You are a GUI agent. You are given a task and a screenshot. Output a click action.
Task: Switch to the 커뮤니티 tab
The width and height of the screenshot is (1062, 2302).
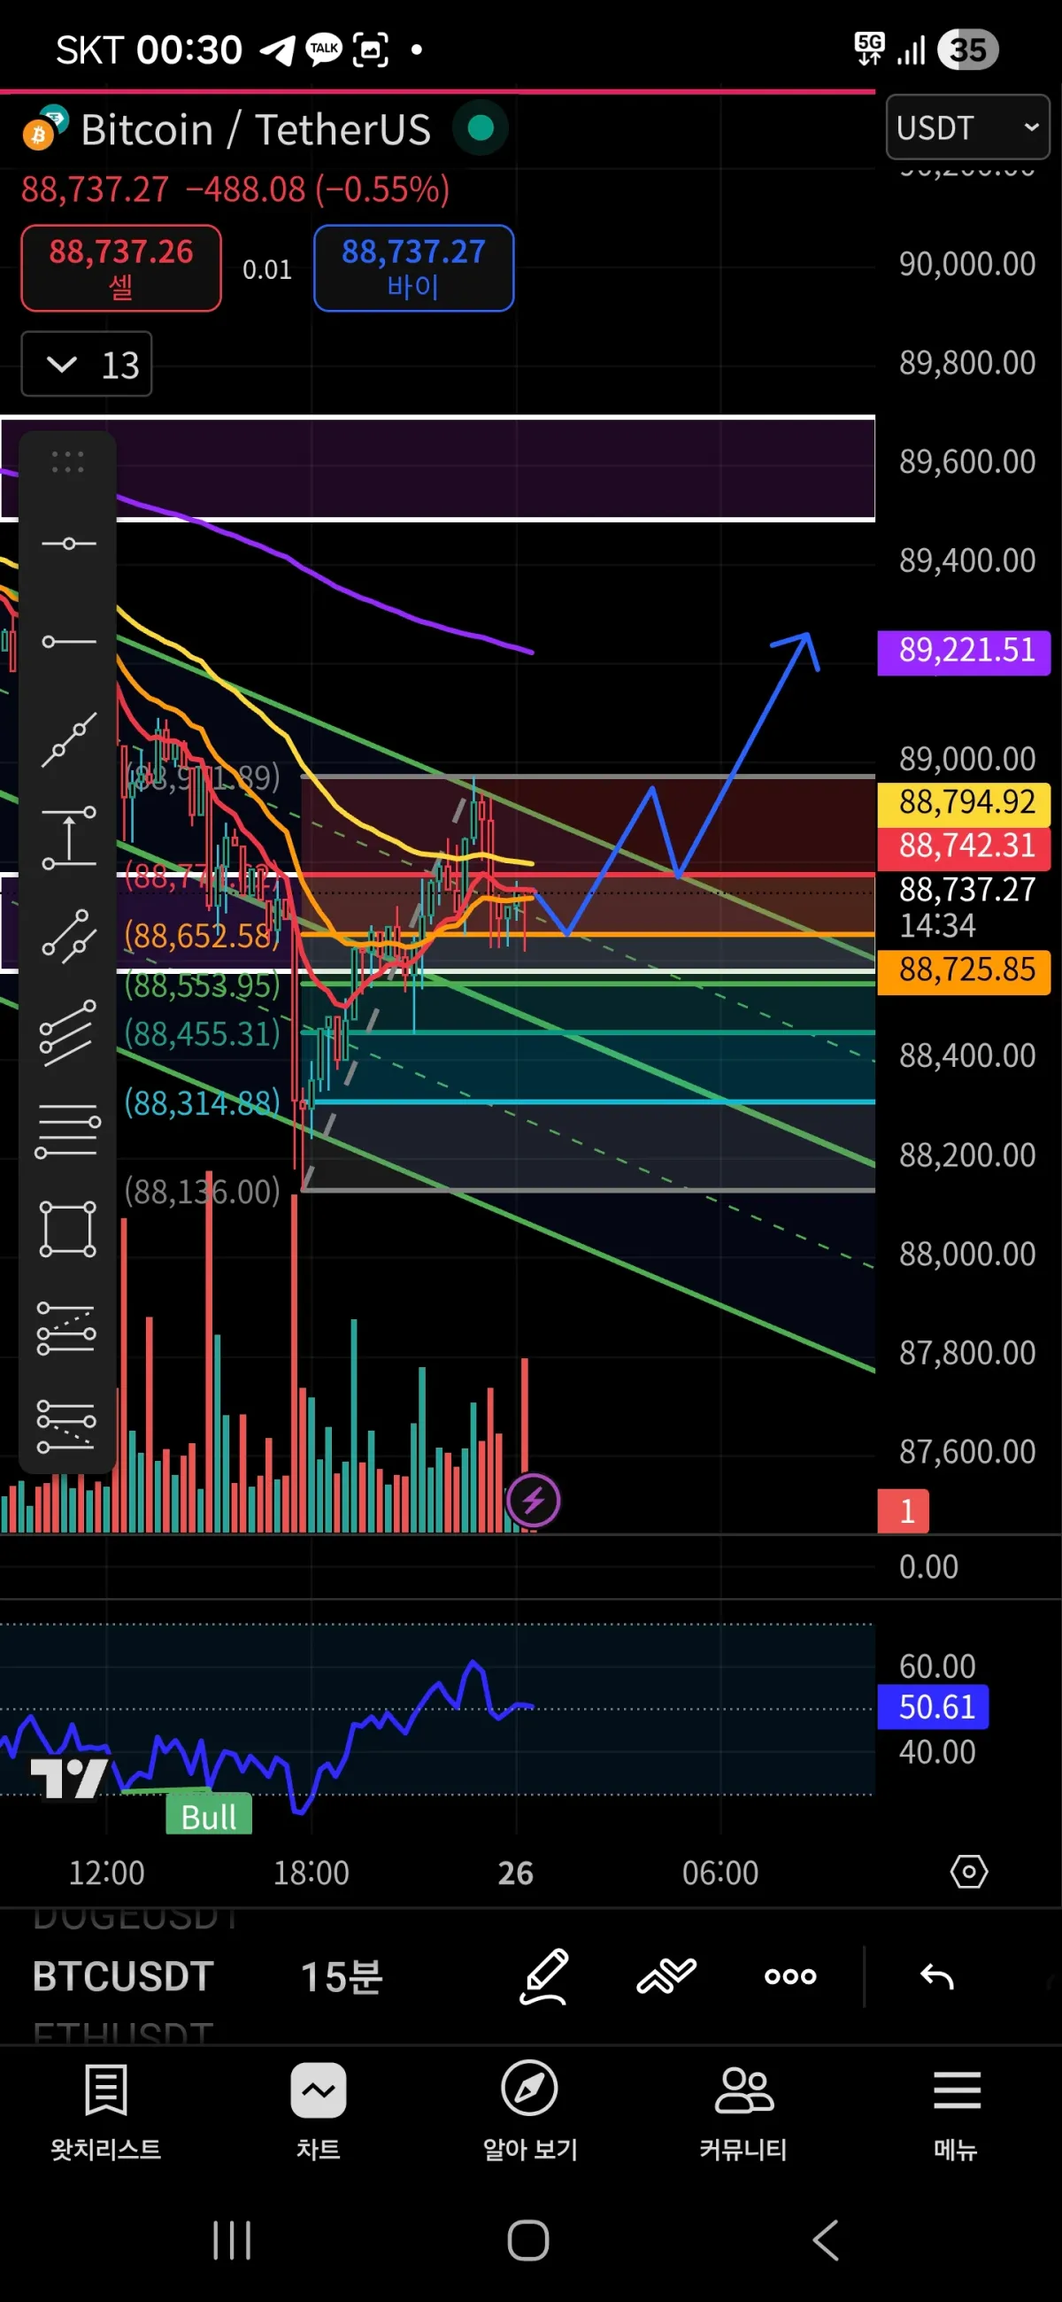[743, 2111]
